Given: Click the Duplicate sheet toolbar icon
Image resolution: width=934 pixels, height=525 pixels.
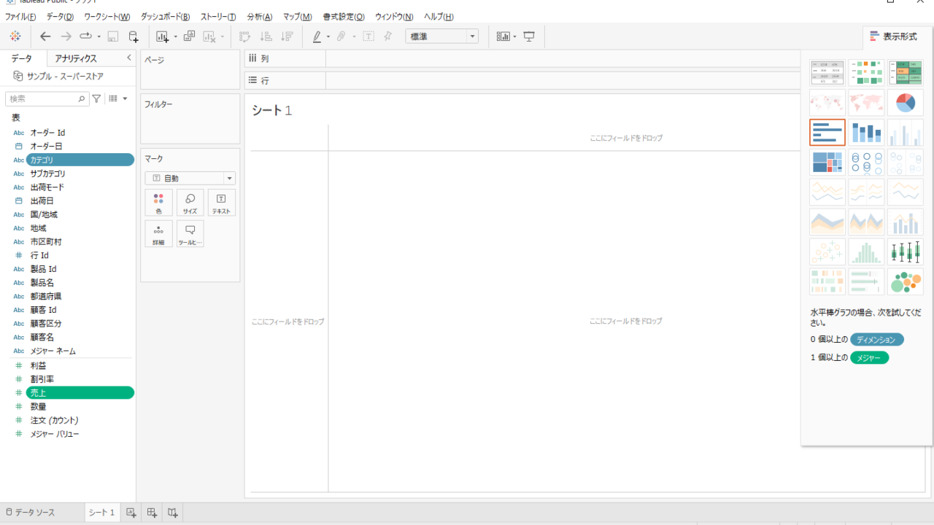Looking at the screenshot, I should (x=189, y=36).
